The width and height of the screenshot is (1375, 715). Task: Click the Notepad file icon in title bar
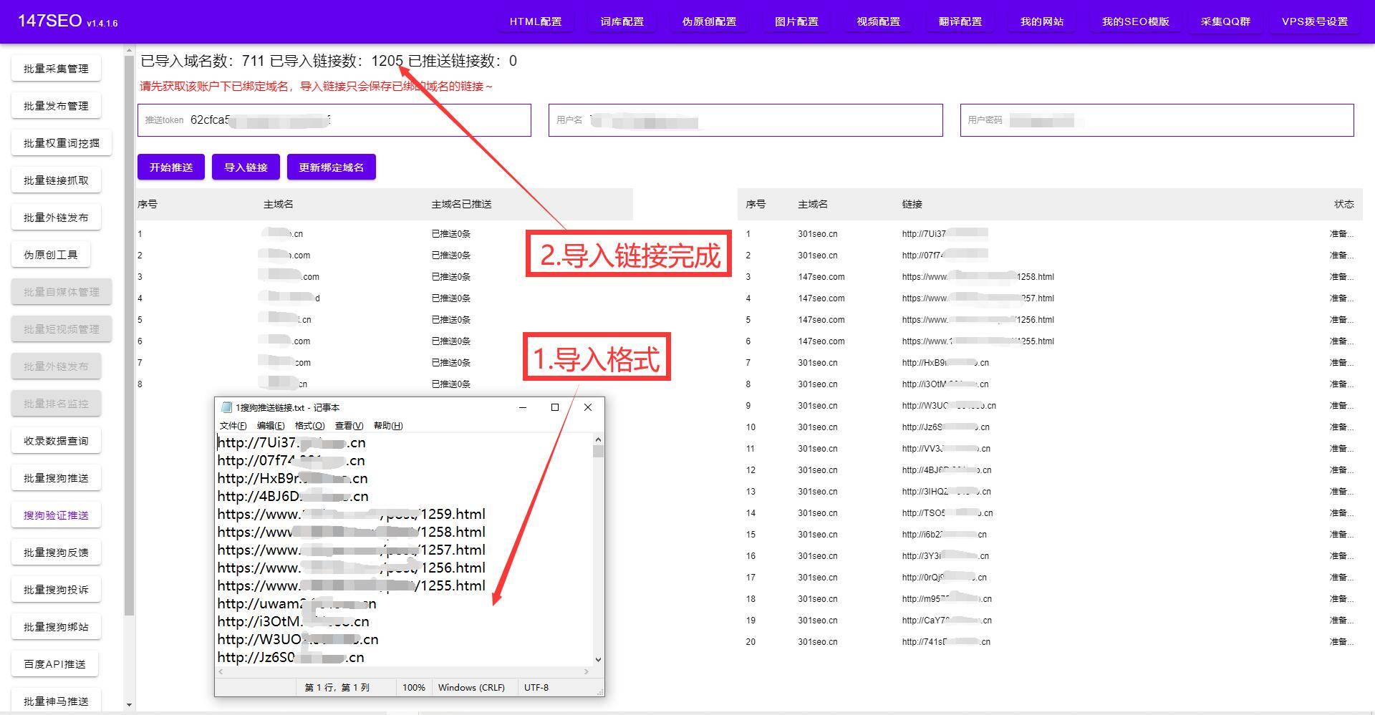(x=226, y=407)
